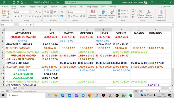Open Dar formato como tabla
174x98 pixels.
pyautogui.click(x=103, y=14)
